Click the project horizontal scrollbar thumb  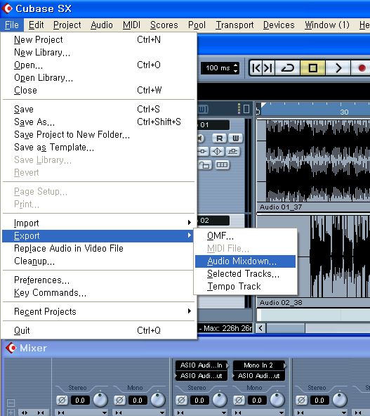coord(286,328)
